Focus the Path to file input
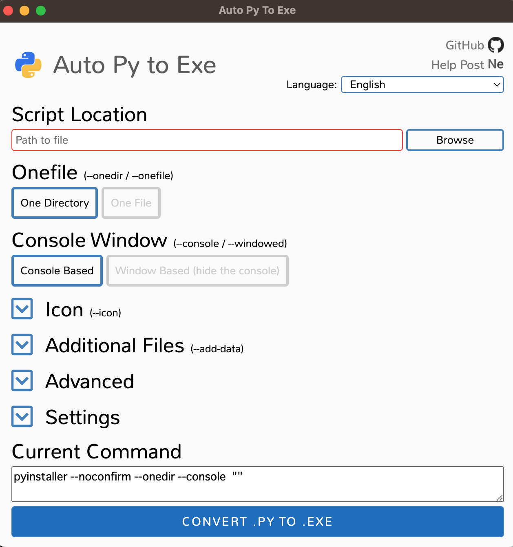 (x=207, y=140)
